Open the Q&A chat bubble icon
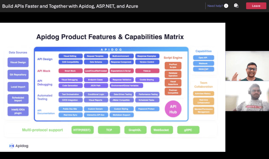This screenshot has width=269, height=159. tap(236, 6)
